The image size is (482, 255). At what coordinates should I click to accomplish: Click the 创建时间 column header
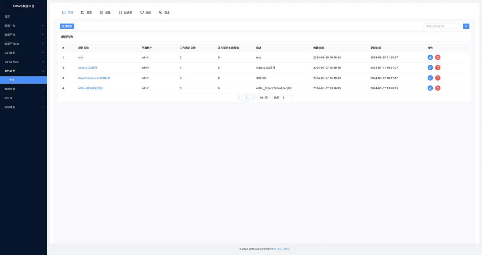(318, 48)
